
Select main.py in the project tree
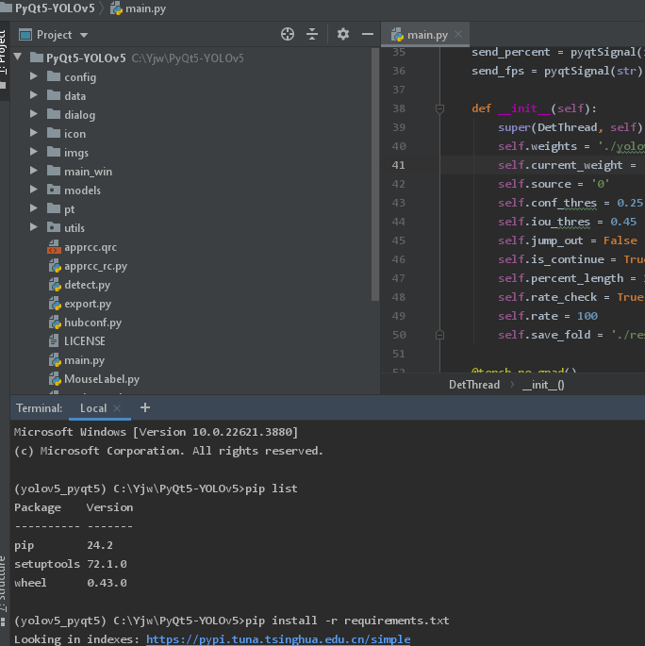(x=85, y=360)
